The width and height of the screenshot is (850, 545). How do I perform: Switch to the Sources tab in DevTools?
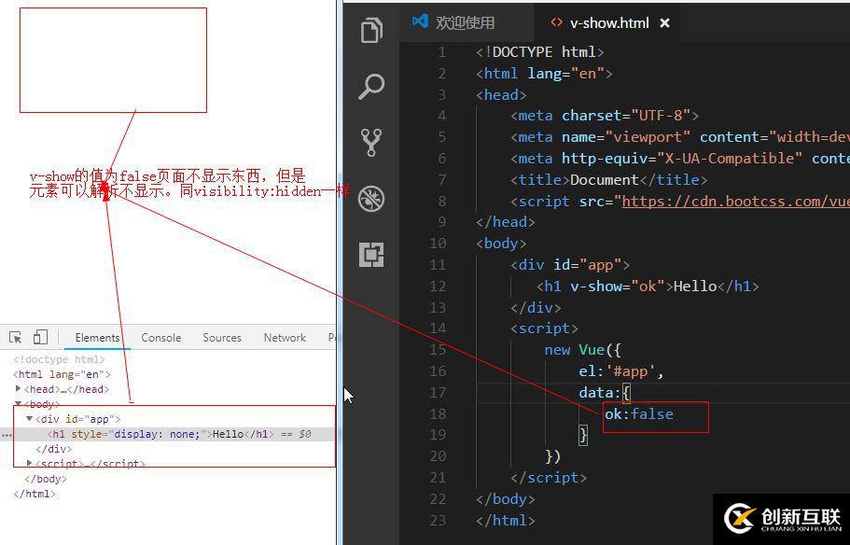(x=222, y=337)
